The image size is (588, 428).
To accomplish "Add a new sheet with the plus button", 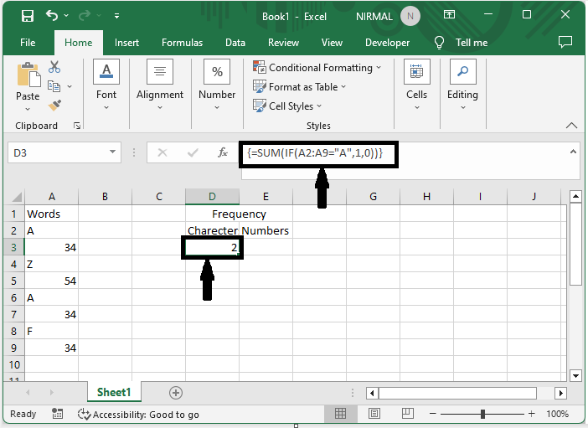I will coord(176,393).
